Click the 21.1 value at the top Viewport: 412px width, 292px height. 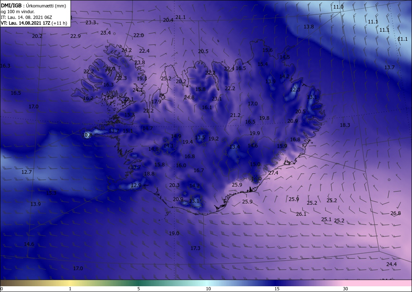point(180,17)
